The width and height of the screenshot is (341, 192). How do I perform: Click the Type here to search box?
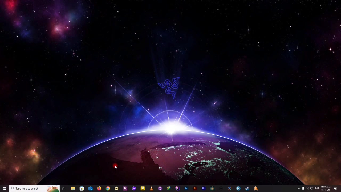click(x=34, y=189)
